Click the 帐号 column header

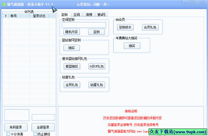(x=19, y=16)
